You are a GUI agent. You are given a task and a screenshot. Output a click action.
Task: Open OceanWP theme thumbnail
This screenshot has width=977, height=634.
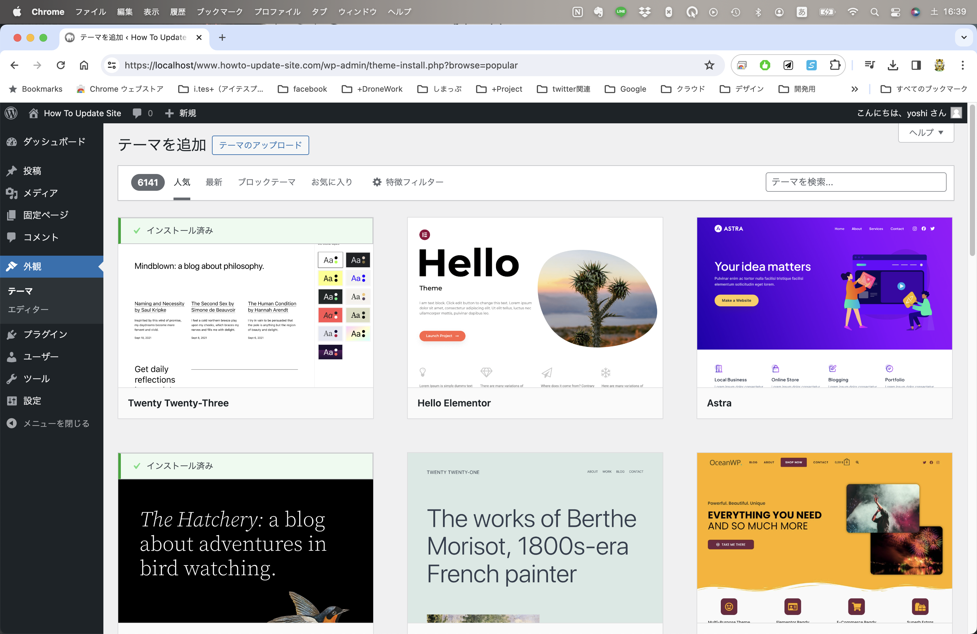(824, 537)
